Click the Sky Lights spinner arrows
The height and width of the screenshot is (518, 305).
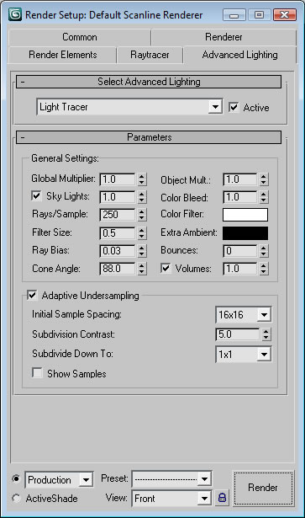[142, 197]
